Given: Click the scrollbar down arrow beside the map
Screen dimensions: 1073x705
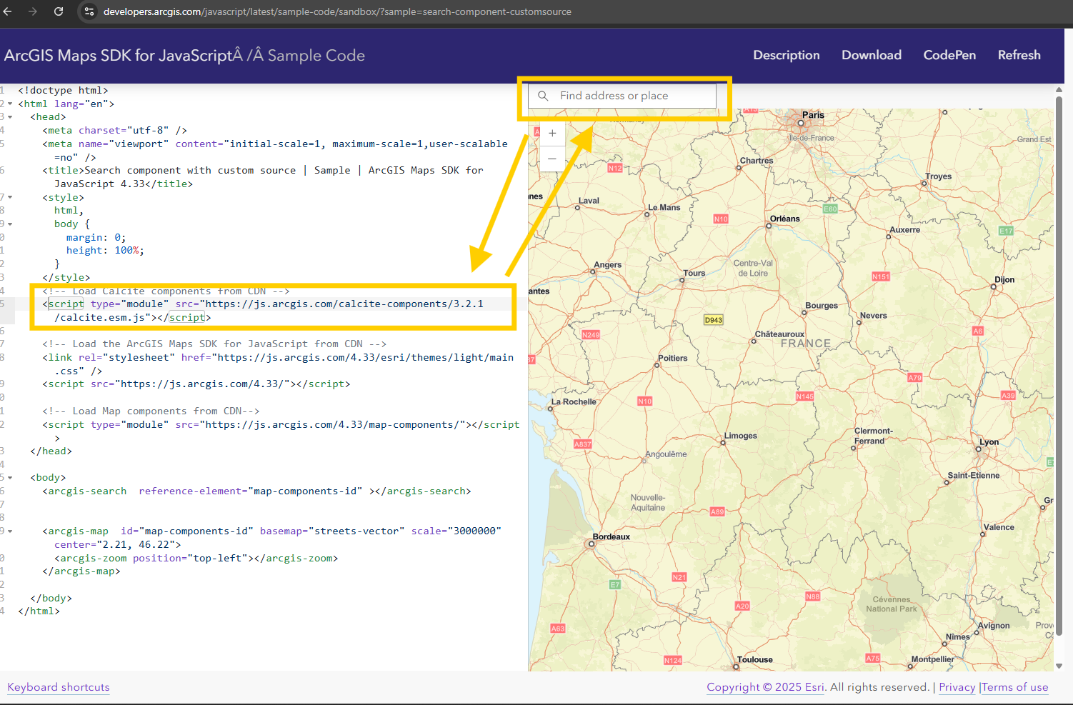Looking at the screenshot, I should tap(1059, 666).
